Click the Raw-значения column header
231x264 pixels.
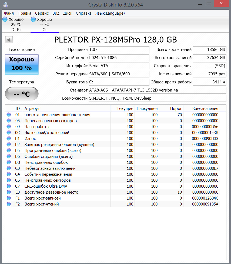pos(202,108)
